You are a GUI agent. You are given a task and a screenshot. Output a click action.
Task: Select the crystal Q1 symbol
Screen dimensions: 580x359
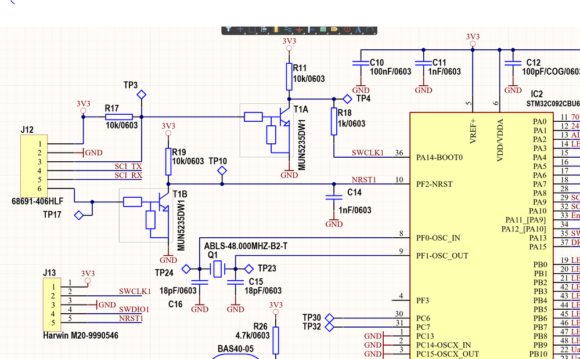click(218, 269)
